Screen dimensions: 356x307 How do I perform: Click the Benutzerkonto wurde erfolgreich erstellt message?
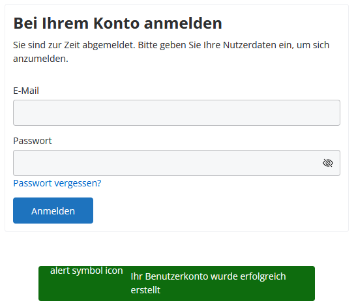[208, 283]
